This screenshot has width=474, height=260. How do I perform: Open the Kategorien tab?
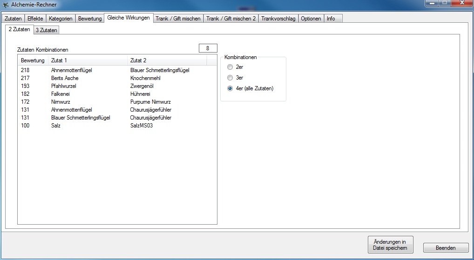click(x=61, y=19)
